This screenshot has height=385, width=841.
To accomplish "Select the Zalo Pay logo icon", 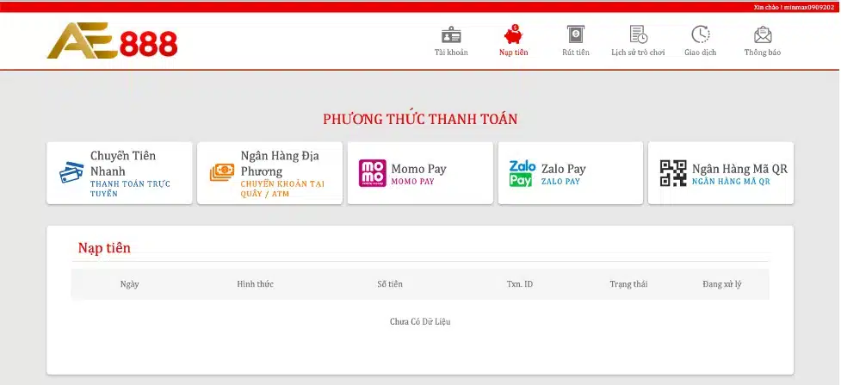I will pos(522,173).
